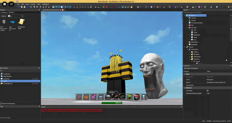This screenshot has width=232, height=123.
Task: Click the Toolbox search text field
Action: pos(16,16)
